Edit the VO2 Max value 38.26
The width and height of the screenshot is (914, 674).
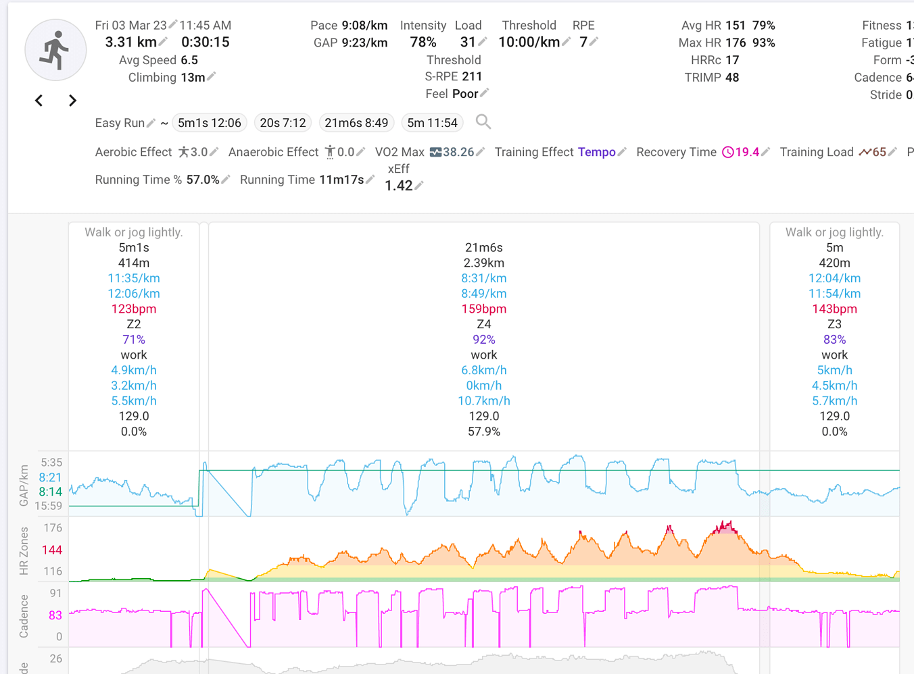(480, 152)
